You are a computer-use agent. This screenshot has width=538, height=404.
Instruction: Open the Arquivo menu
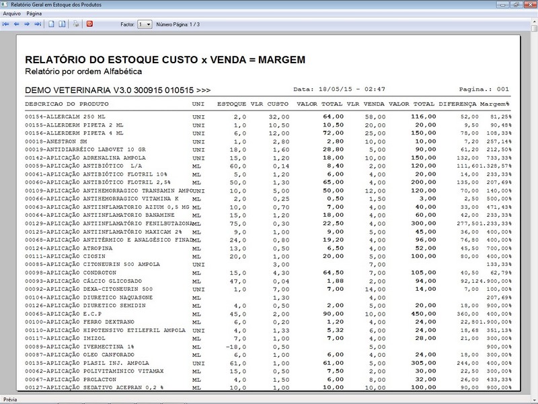click(x=11, y=13)
